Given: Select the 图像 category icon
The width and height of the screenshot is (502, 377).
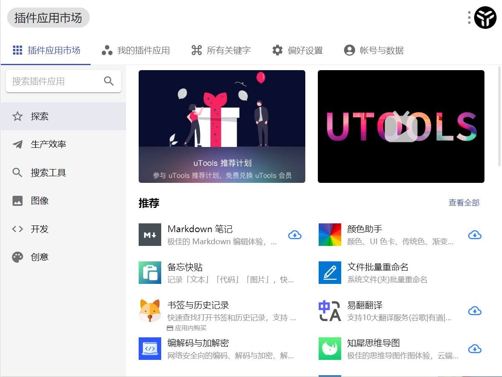Looking at the screenshot, I should point(18,200).
